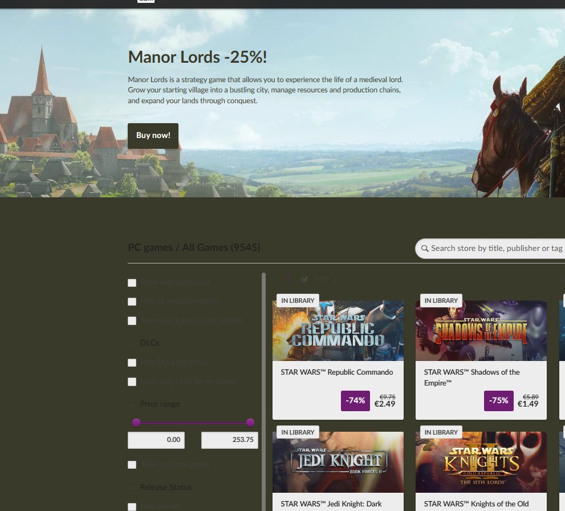Click IN LIBRARY badge on Shadows of the Empire
The width and height of the screenshot is (565, 511).
click(441, 301)
